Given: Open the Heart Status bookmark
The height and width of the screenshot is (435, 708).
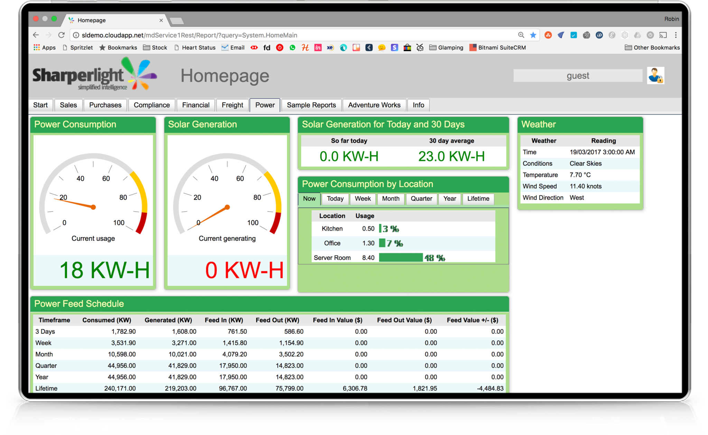Looking at the screenshot, I should [x=195, y=48].
